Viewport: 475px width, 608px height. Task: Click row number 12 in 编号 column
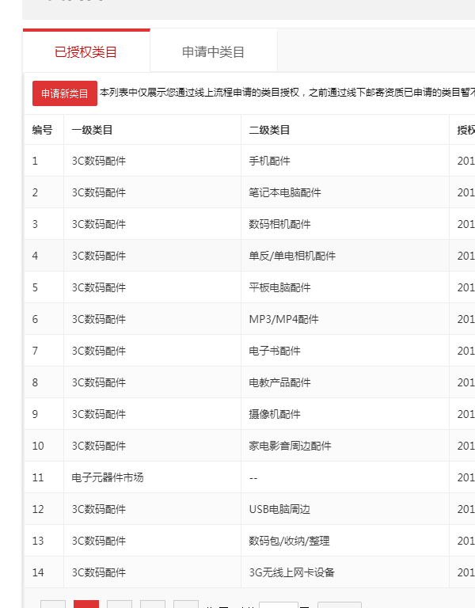tap(38, 509)
